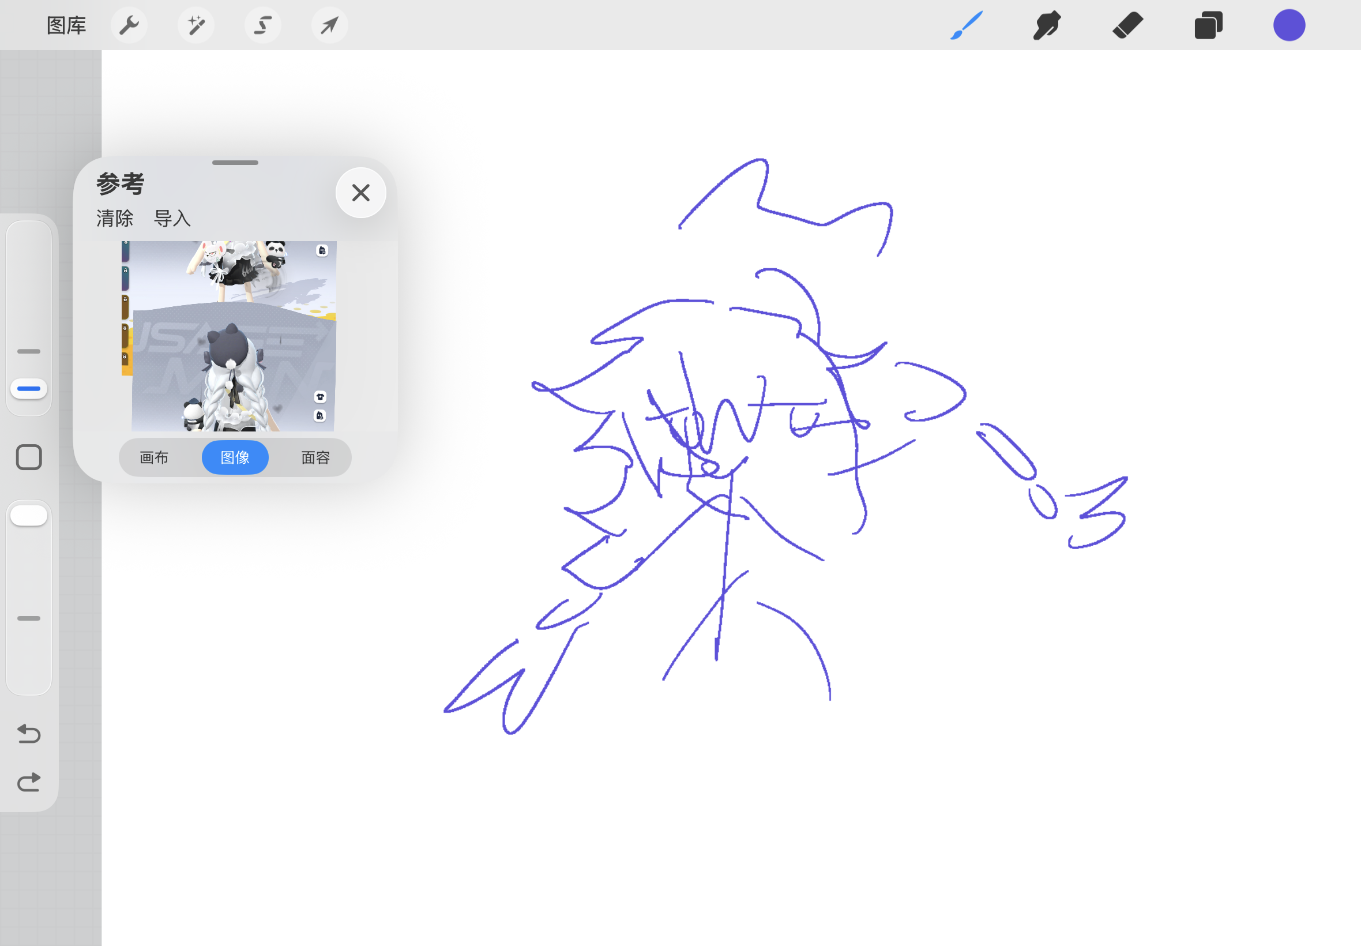
Task: Open the purple color picker
Action: 1289,25
